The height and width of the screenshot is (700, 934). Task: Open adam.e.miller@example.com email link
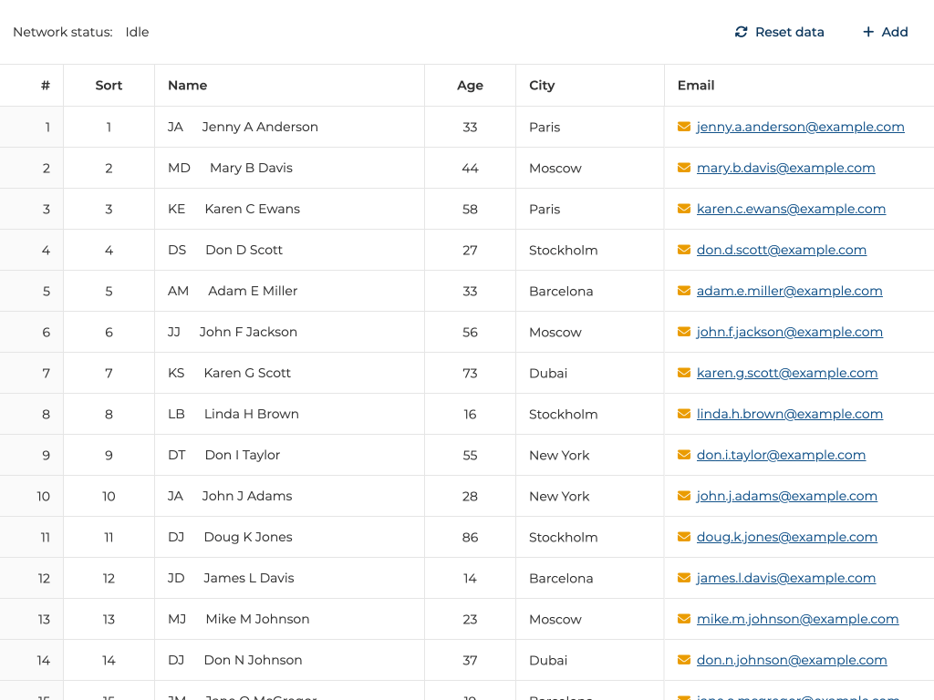pyautogui.click(x=789, y=291)
